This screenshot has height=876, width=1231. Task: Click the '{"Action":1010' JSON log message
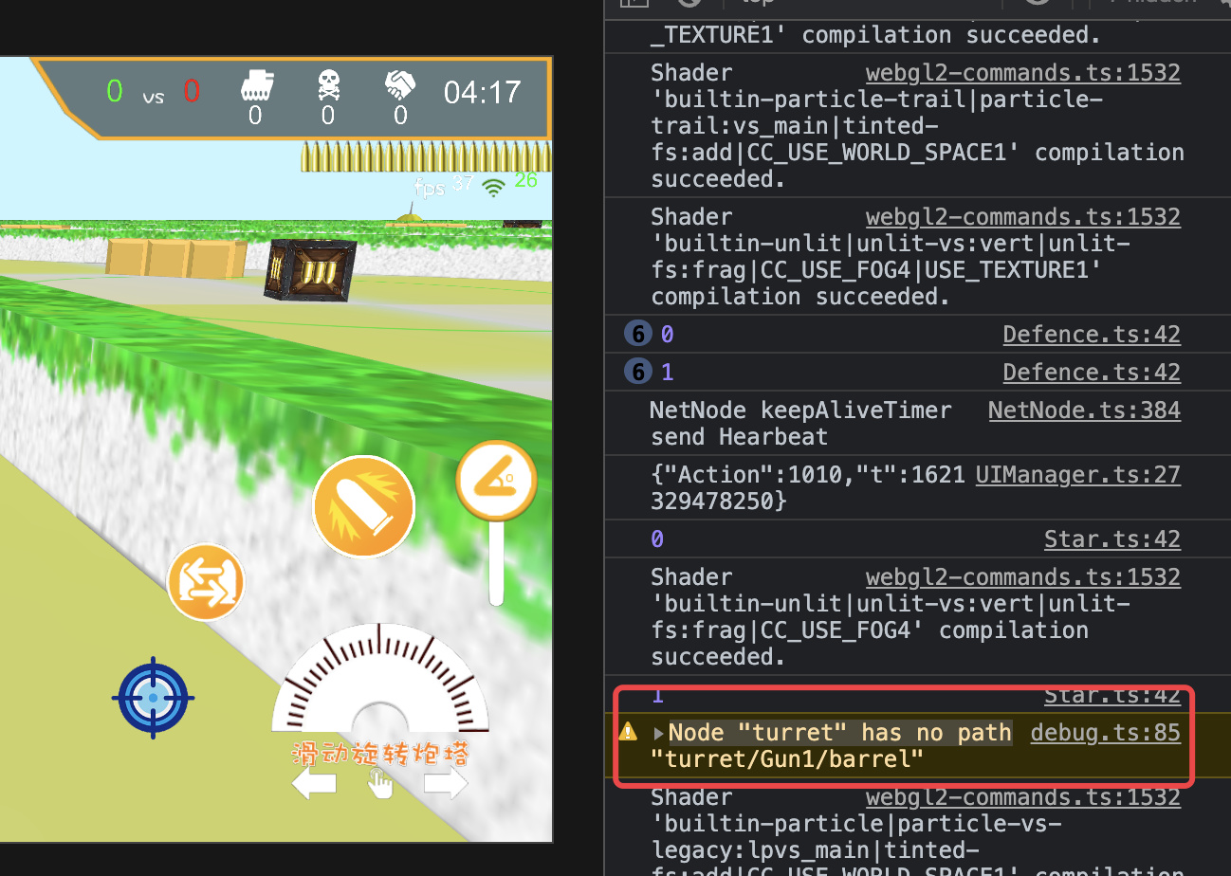click(x=807, y=487)
